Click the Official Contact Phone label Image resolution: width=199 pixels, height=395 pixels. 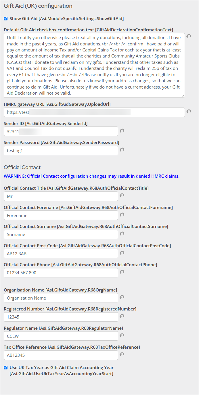tap(81, 265)
